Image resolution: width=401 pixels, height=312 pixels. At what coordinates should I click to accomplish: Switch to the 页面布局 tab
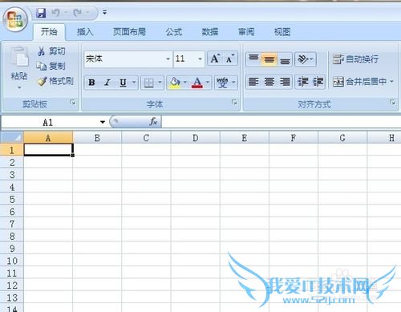(129, 32)
